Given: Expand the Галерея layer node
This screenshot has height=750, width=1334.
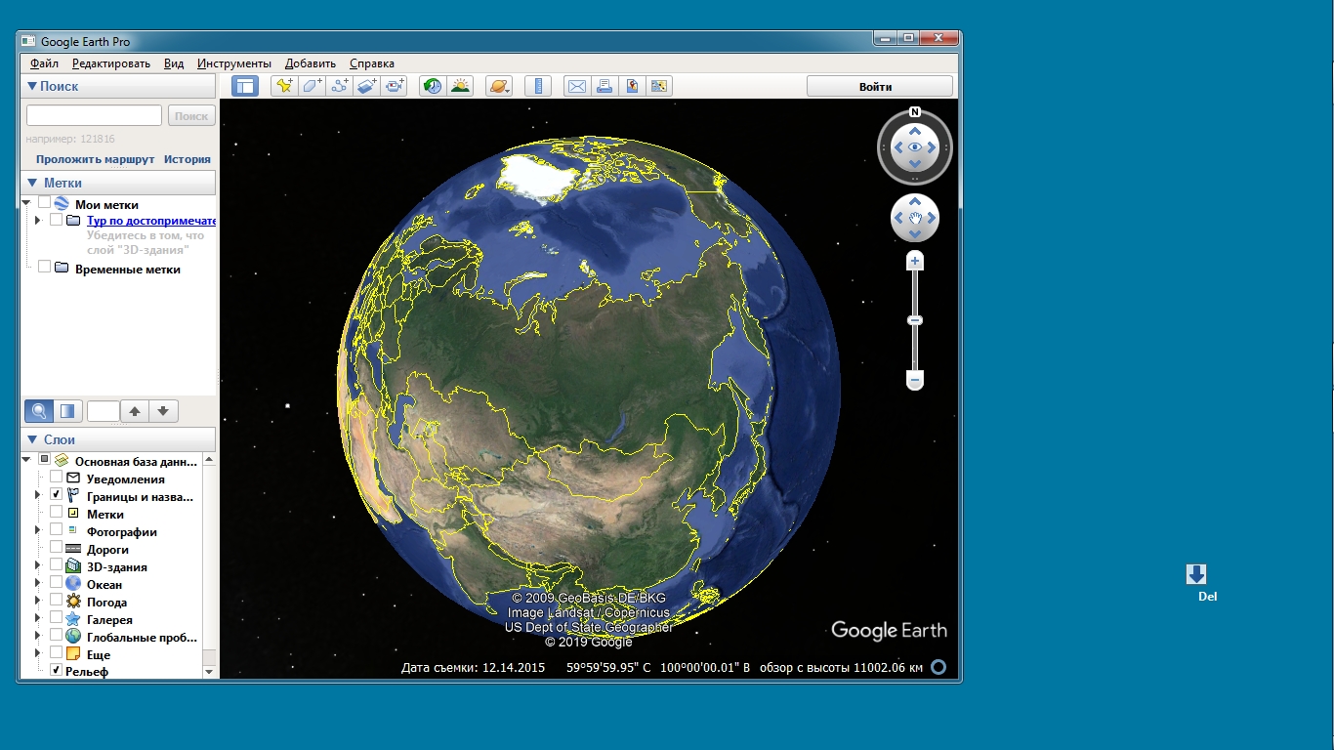Looking at the screenshot, I should coord(37,619).
